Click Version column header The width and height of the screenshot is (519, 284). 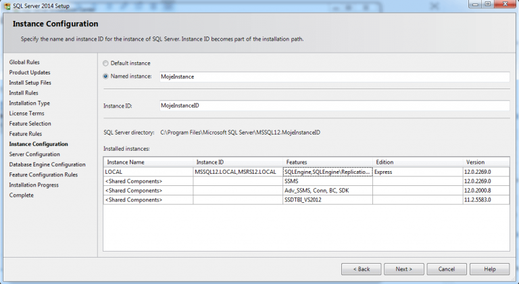(487, 162)
